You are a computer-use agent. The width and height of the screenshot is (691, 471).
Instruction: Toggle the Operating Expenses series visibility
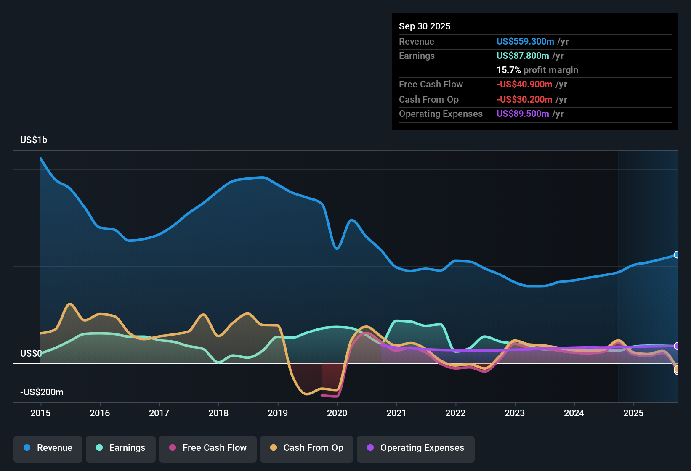[x=416, y=448]
